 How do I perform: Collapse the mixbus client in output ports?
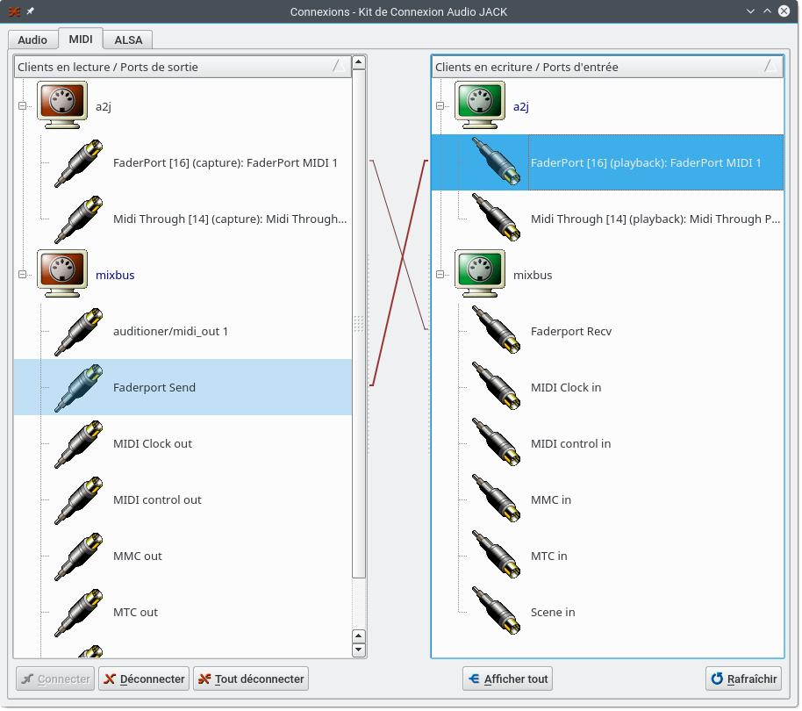click(22, 275)
